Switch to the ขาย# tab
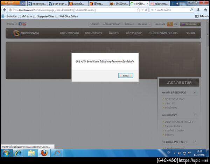 coord(58,4)
